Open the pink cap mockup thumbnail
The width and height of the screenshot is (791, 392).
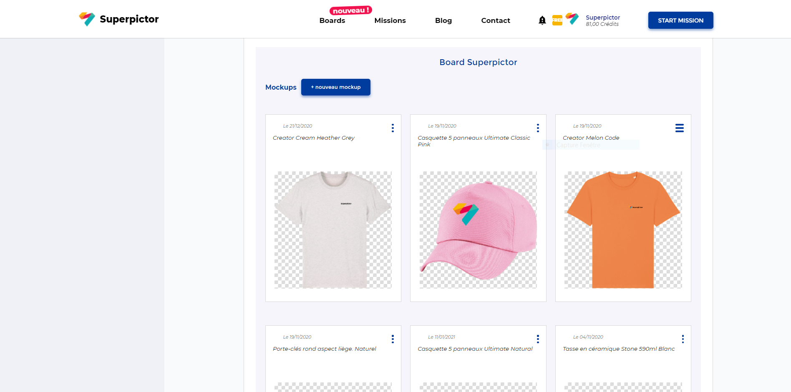click(478, 230)
